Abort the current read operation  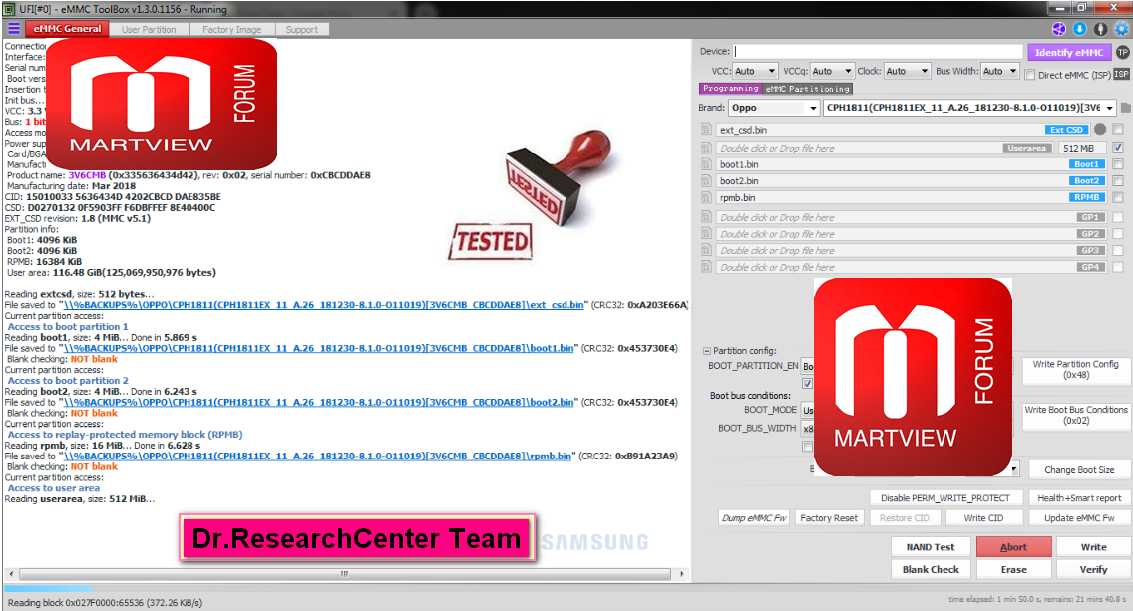coord(1013,547)
